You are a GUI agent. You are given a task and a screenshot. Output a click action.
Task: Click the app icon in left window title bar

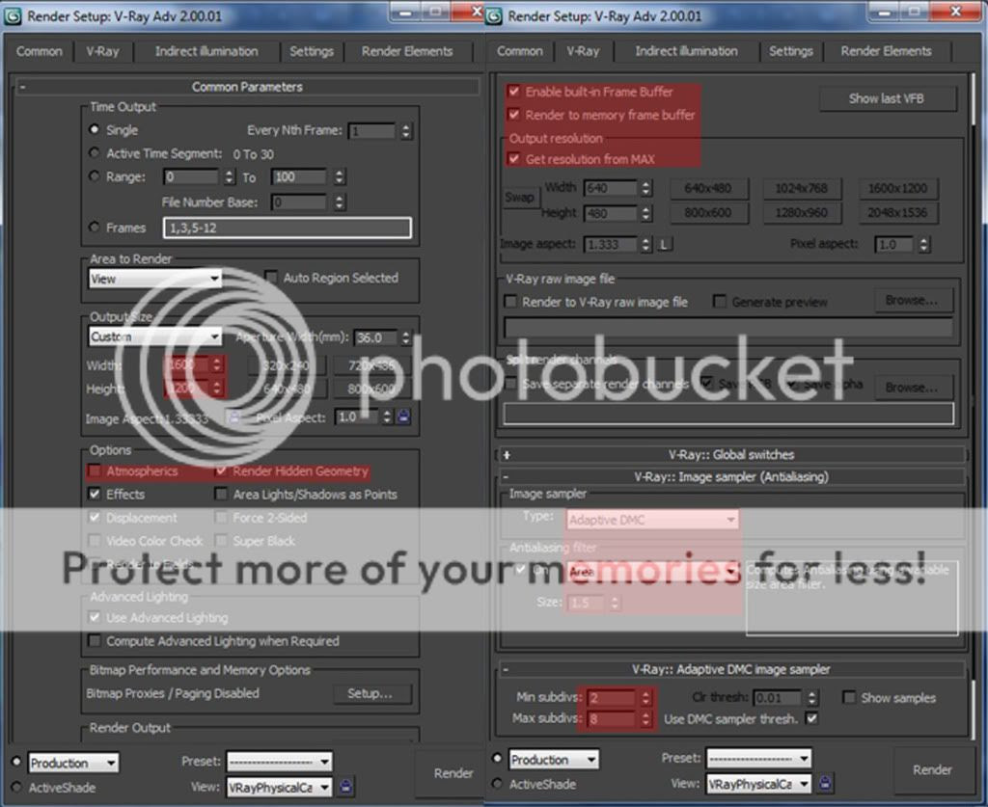13,15
